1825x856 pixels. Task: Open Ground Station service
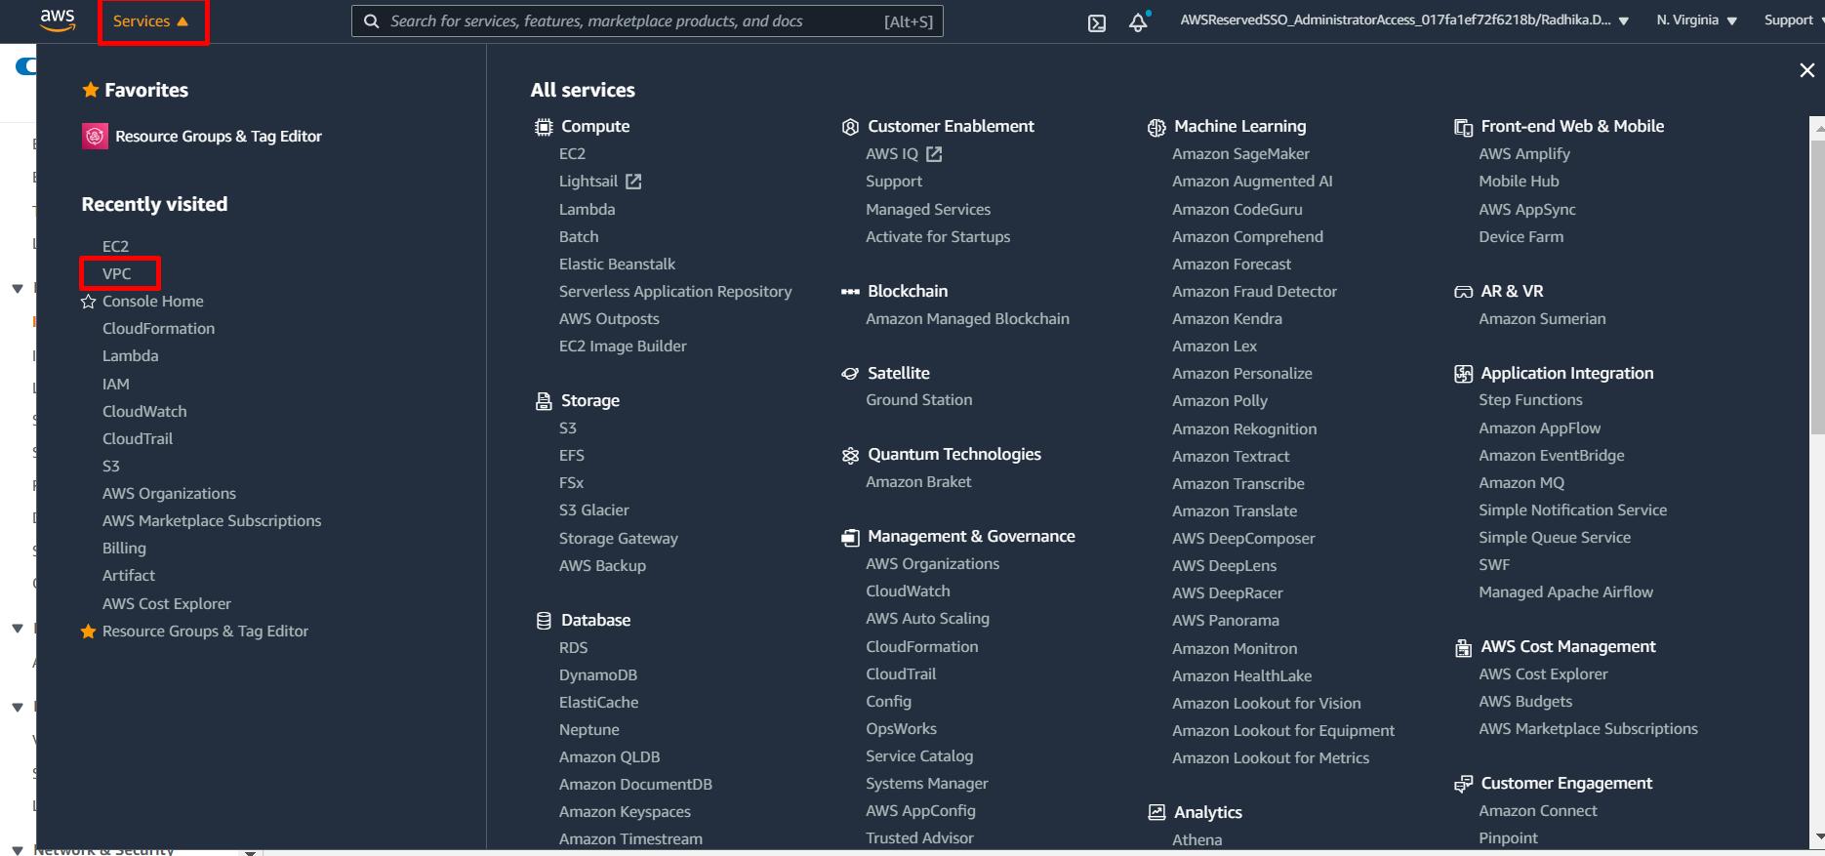click(918, 400)
